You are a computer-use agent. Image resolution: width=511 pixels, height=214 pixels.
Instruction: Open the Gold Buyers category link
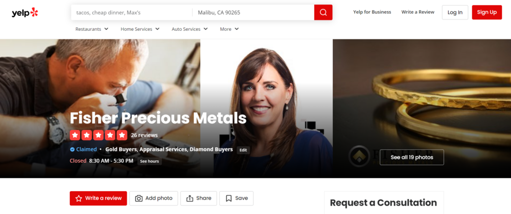(122, 150)
